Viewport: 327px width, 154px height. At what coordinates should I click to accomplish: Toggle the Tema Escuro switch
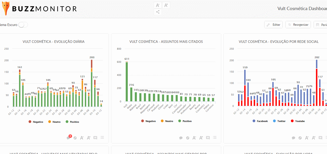(x=23, y=25)
